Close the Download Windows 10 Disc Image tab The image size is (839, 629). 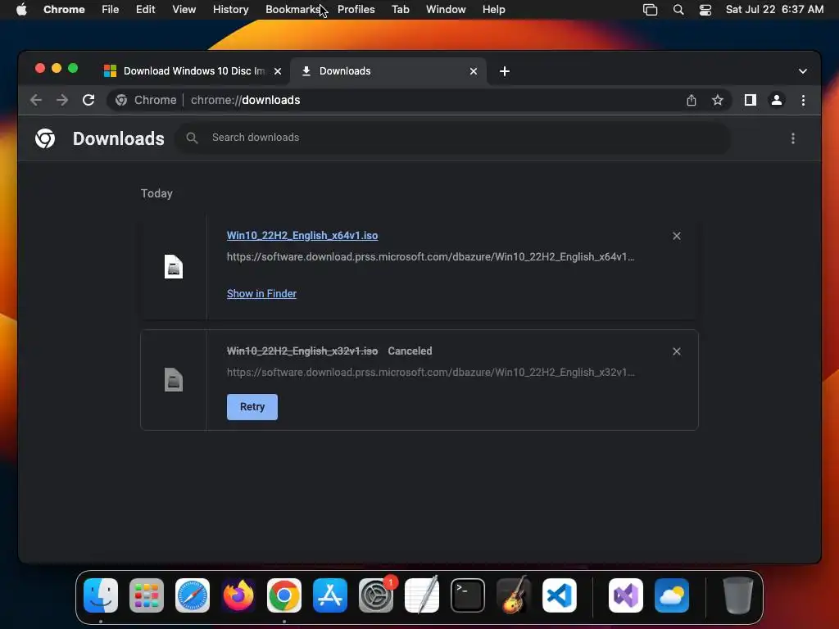[x=278, y=71]
